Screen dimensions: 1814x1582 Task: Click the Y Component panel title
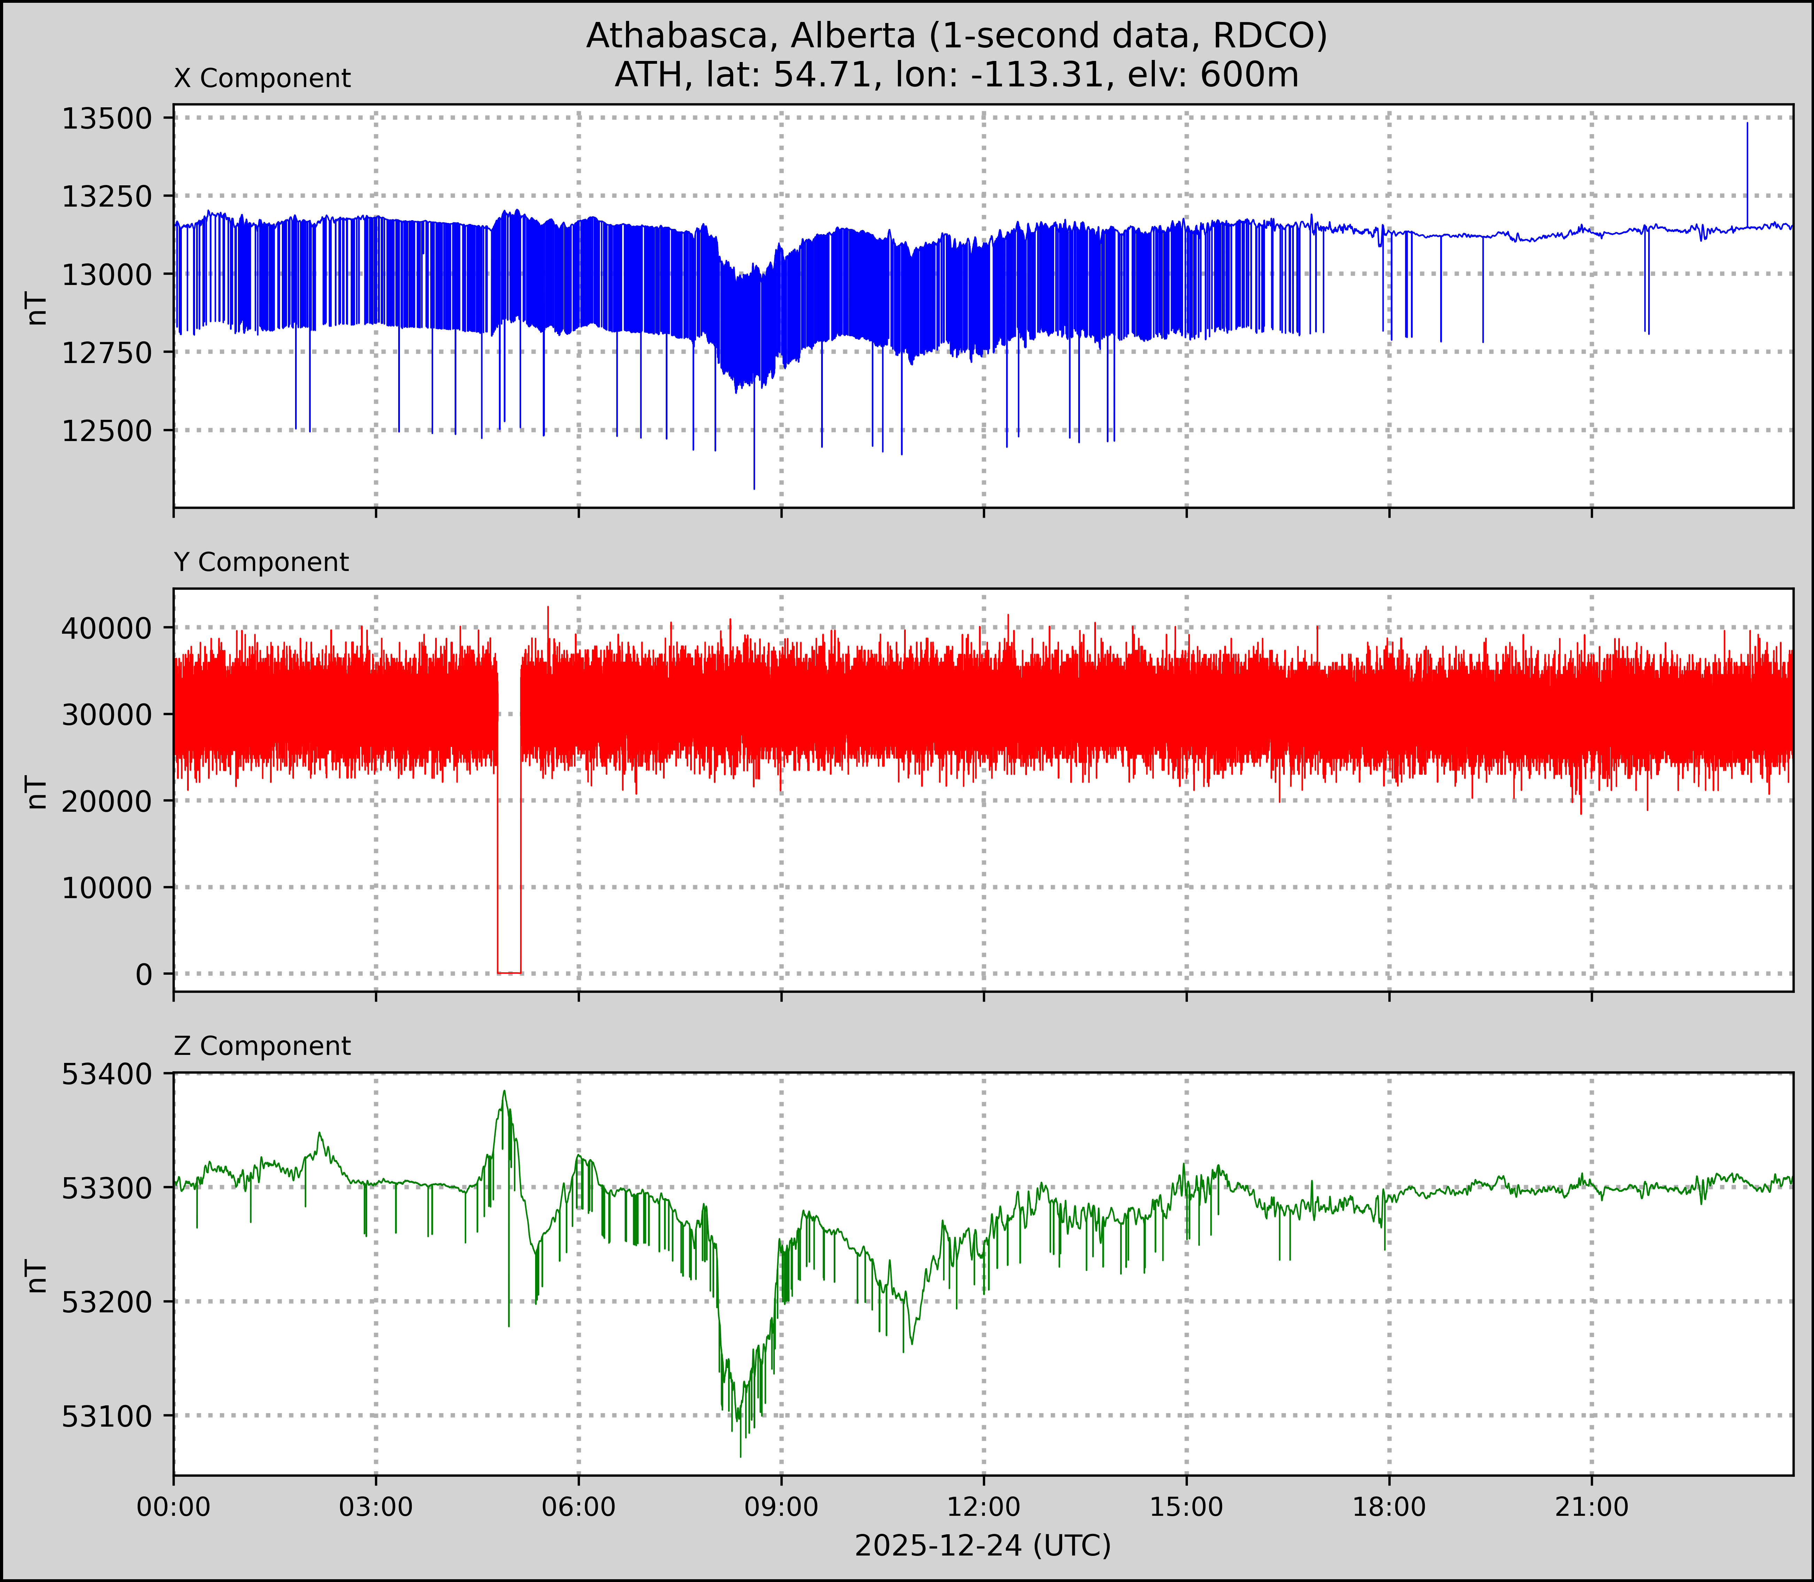[x=261, y=562]
